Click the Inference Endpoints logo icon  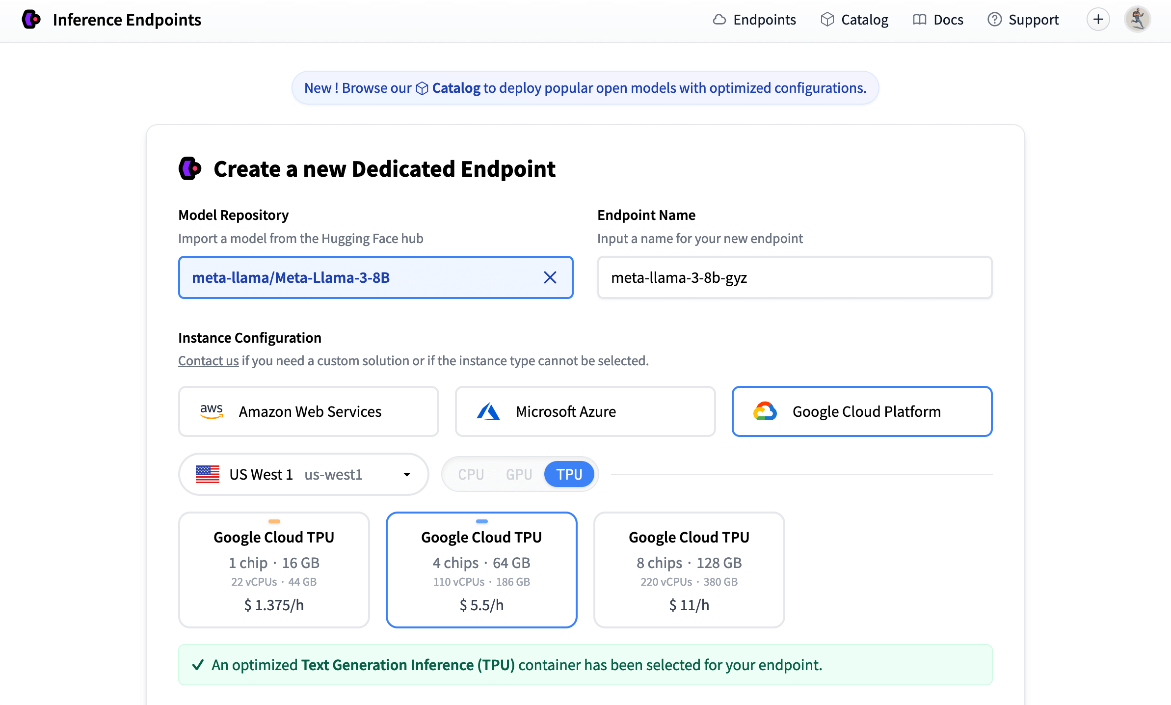click(31, 20)
